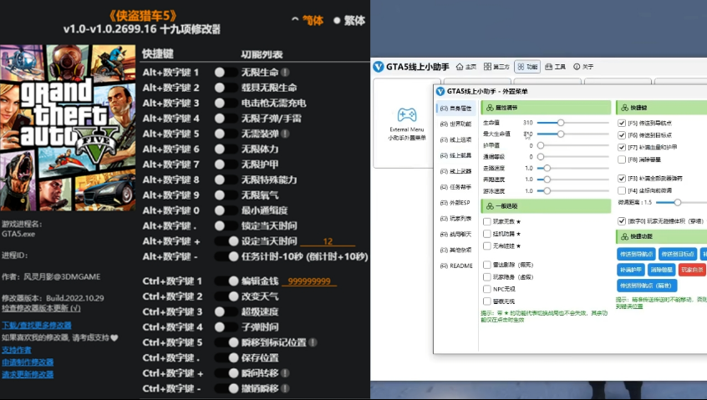This screenshot has width=707, height=400.
Task: Click the toolbox icon for 工具
Action: pyautogui.click(x=549, y=67)
